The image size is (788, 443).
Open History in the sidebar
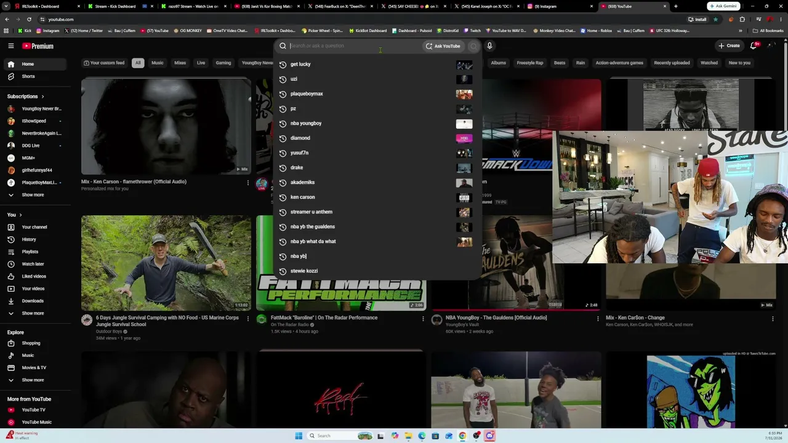click(36, 239)
